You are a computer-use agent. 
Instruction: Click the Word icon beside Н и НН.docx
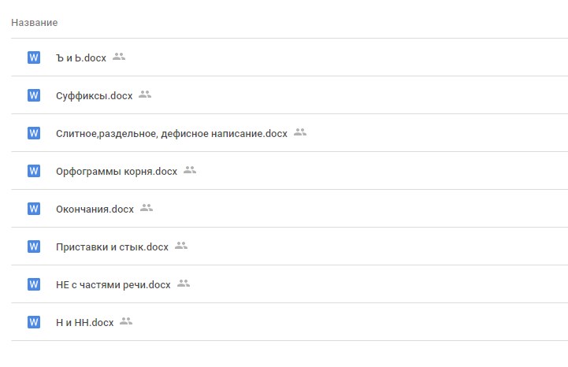34,322
